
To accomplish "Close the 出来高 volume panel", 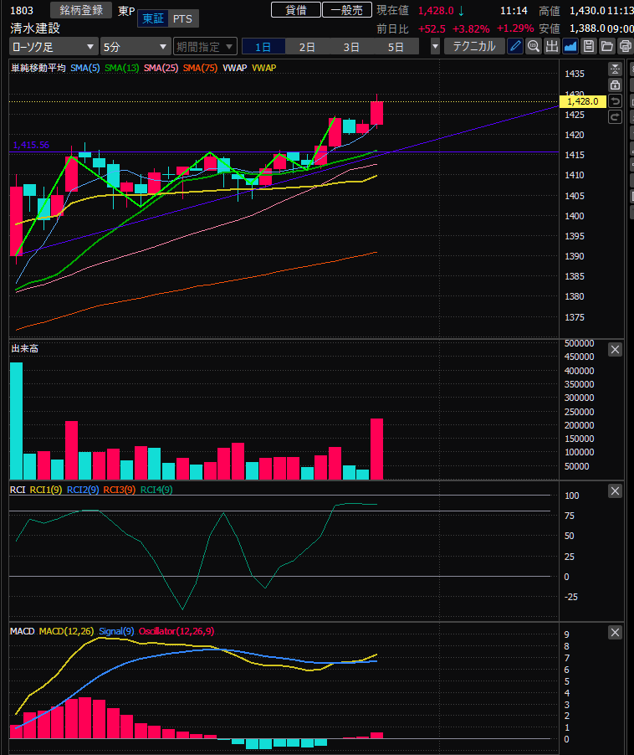I will tap(616, 349).
